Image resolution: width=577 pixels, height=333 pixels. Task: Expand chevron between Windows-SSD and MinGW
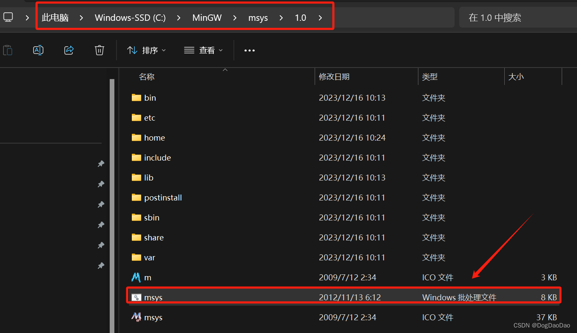click(x=179, y=18)
